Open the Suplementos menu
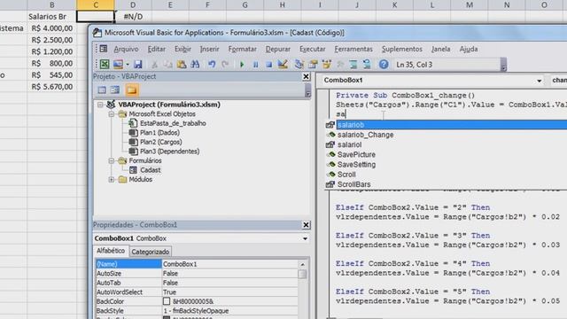This screenshot has width=567, height=319. coord(402,49)
